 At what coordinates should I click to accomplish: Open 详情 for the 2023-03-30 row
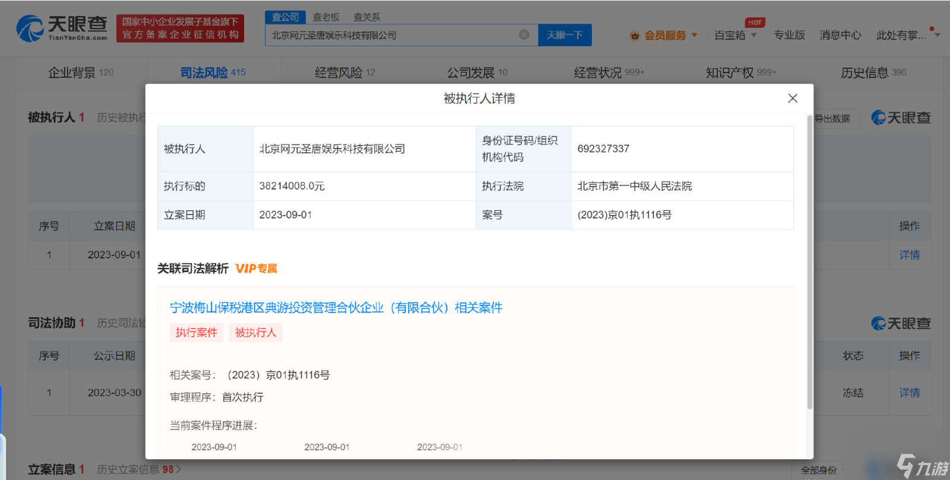909,393
